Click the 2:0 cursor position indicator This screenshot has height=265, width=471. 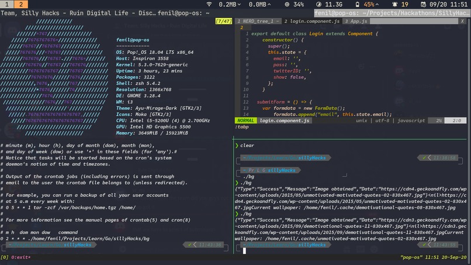click(x=457, y=121)
